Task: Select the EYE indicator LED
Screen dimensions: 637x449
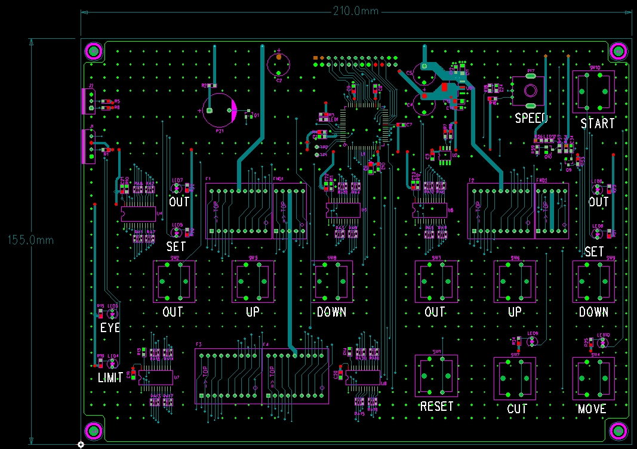Action: 113,313
